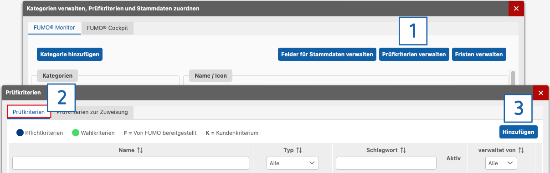Open the verwaltet von filter dropdown
Image resolution: width=550 pixels, height=173 pixels.
[x=501, y=163]
